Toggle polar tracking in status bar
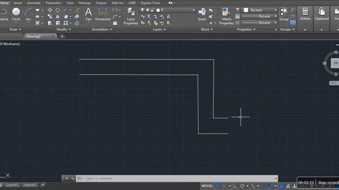Image resolution: width=339 pixels, height=190 pixels. (x=242, y=186)
